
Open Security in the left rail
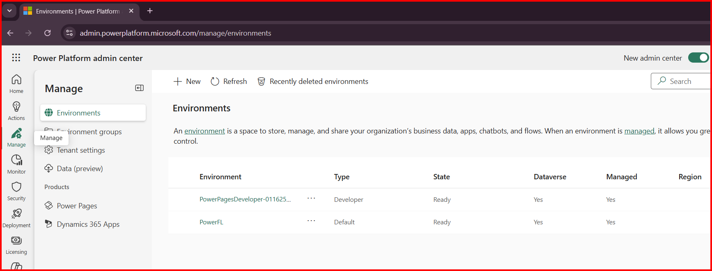click(x=16, y=191)
